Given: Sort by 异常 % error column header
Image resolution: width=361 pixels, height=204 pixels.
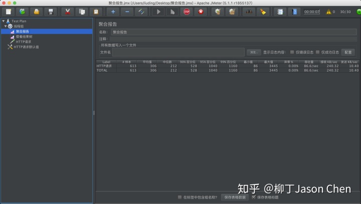Looking at the screenshot, I should (289, 62).
